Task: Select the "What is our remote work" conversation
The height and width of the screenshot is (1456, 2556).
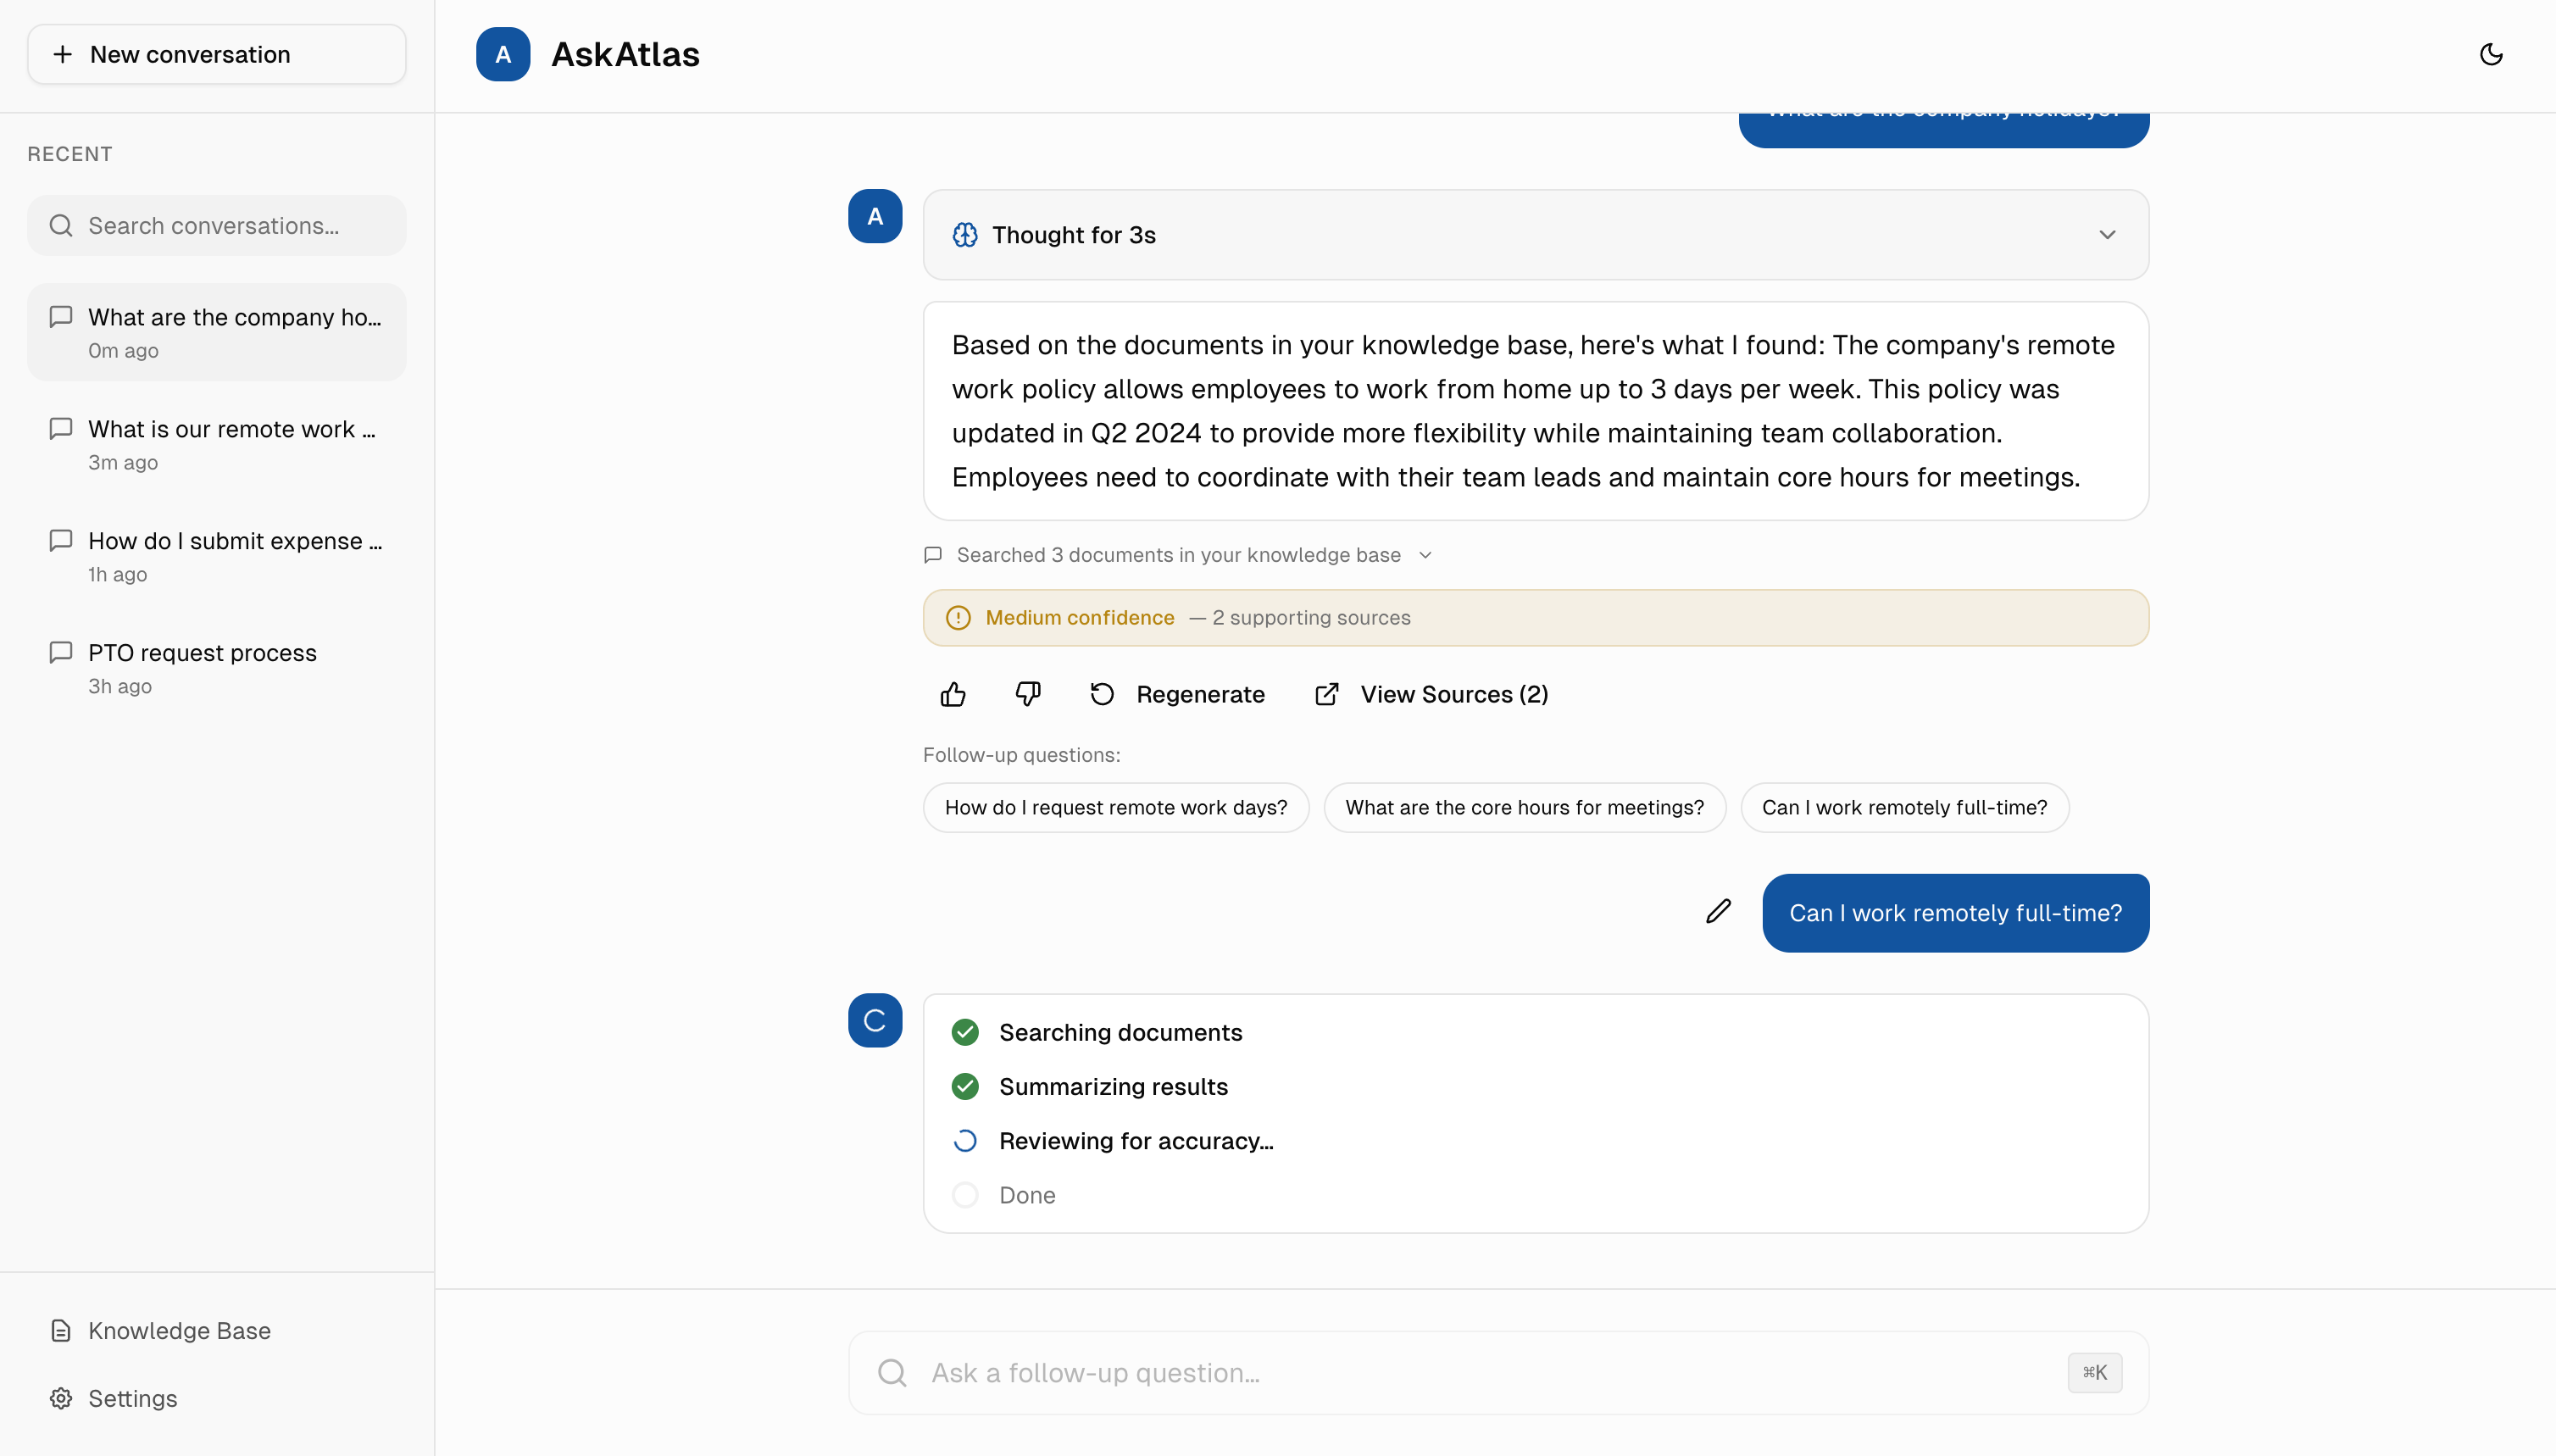Action: pos(216,444)
